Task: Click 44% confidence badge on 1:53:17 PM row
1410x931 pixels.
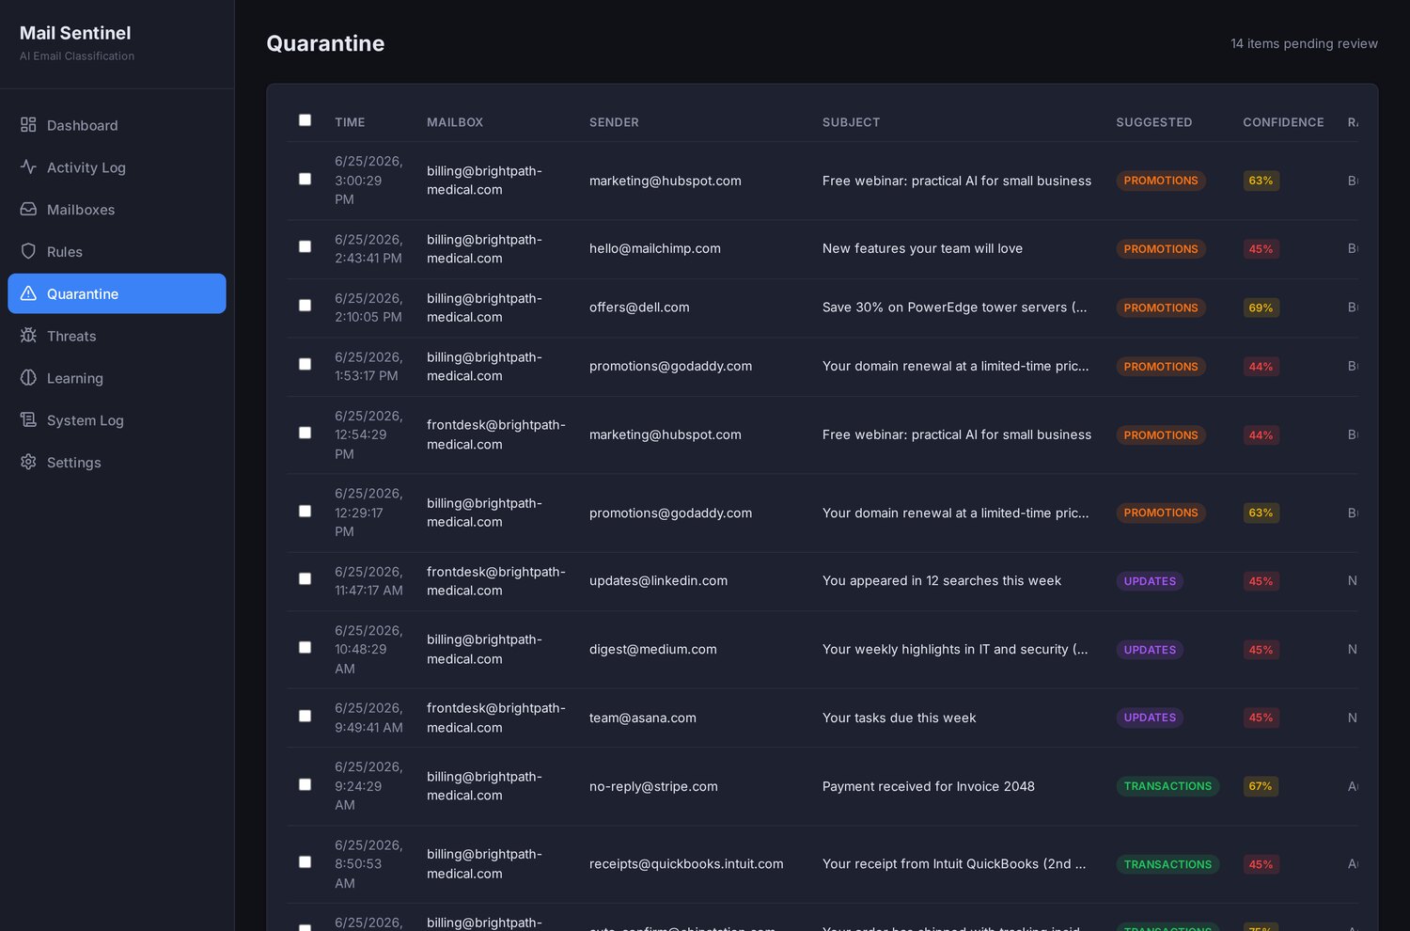Action: tap(1261, 367)
